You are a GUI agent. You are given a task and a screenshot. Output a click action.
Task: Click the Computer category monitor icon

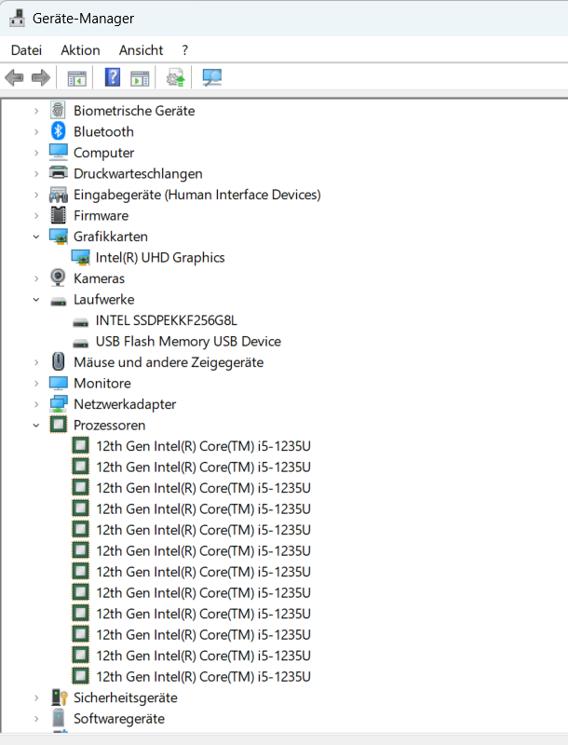(58, 152)
